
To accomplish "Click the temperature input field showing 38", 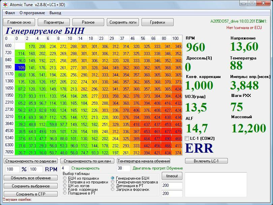I will [123, 168].
